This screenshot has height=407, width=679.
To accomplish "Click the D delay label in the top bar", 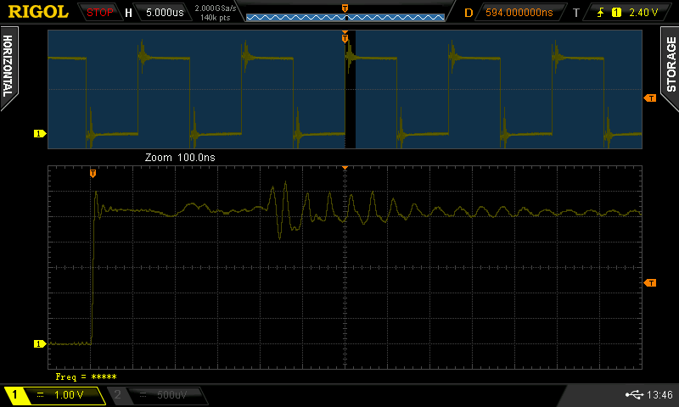I will (x=469, y=13).
